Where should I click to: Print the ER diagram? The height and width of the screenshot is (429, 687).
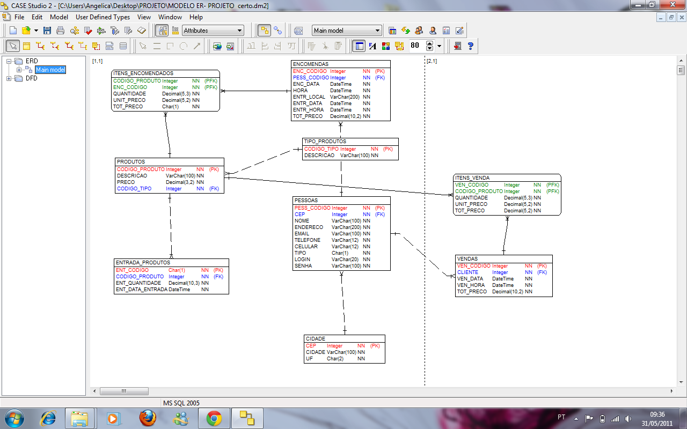tap(60, 30)
